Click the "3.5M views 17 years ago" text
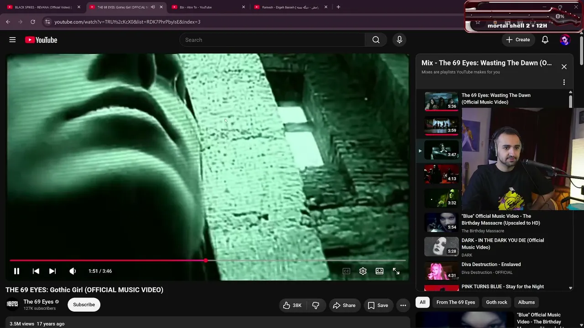 click(37, 324)
